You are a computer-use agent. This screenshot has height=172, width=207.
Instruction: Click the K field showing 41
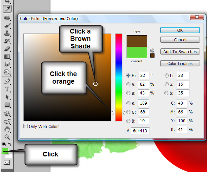click(182, 130)
